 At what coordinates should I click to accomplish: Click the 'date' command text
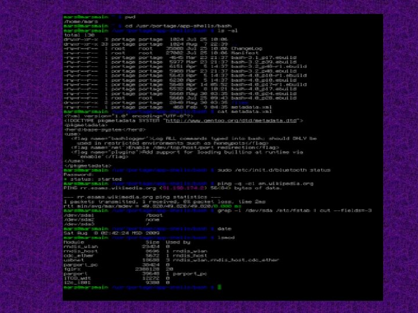(225, 229)
